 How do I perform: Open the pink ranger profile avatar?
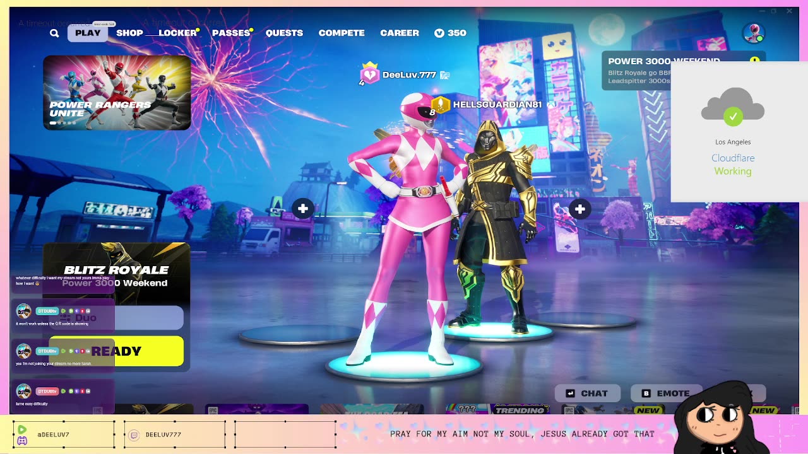click(x=753, y=33)
